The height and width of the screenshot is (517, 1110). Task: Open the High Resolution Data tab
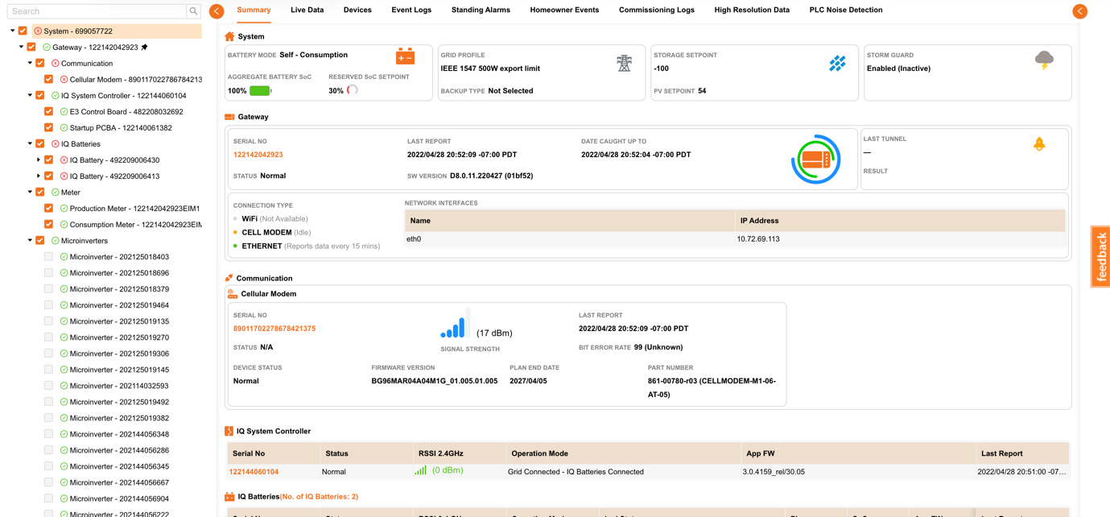coord(752,10)
